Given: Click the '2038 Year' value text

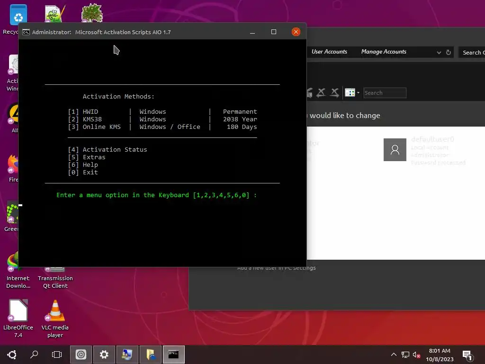Looking at the screenshot, I should point(240,119).
